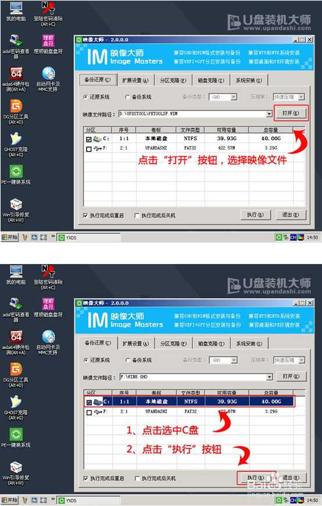
Task: Toggle highlighted C: row checkbox in WIN8.GHO window
Action: [89, 402]
